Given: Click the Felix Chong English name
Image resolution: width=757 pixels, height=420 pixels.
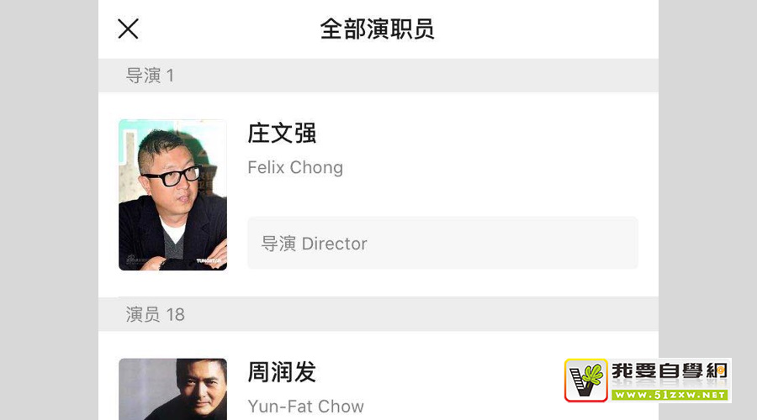Looking at the screenshot, I should (x=295, y=167).
